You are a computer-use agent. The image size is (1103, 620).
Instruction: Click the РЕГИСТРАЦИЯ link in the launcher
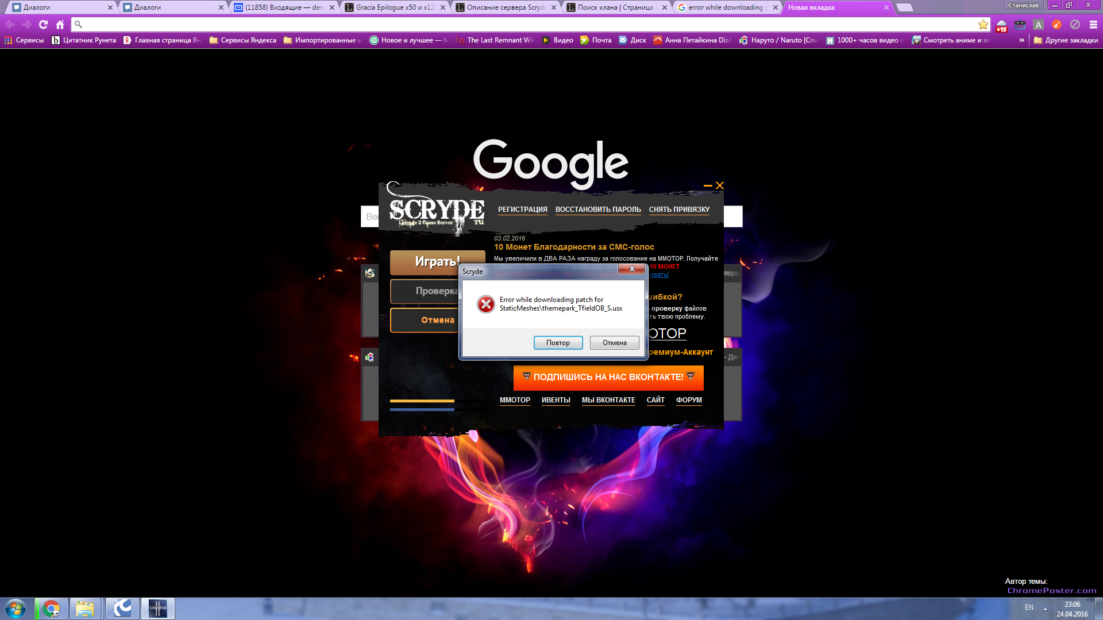[522, 210]
